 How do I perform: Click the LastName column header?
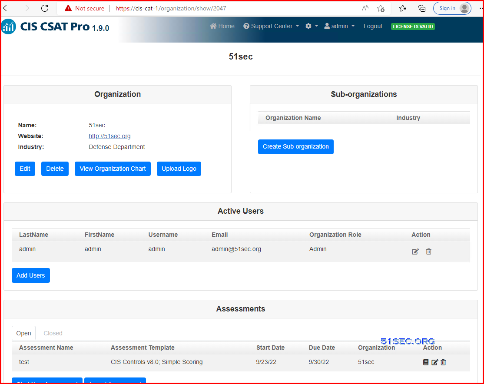point(33,235)
